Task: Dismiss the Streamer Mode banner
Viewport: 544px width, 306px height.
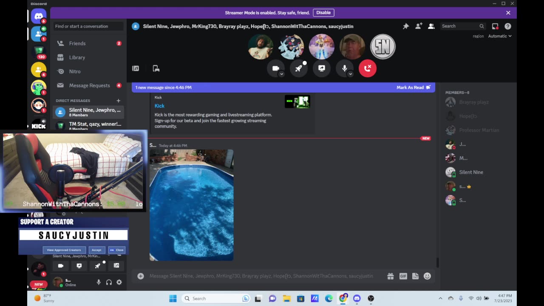Action: click(x=508, y=13)
